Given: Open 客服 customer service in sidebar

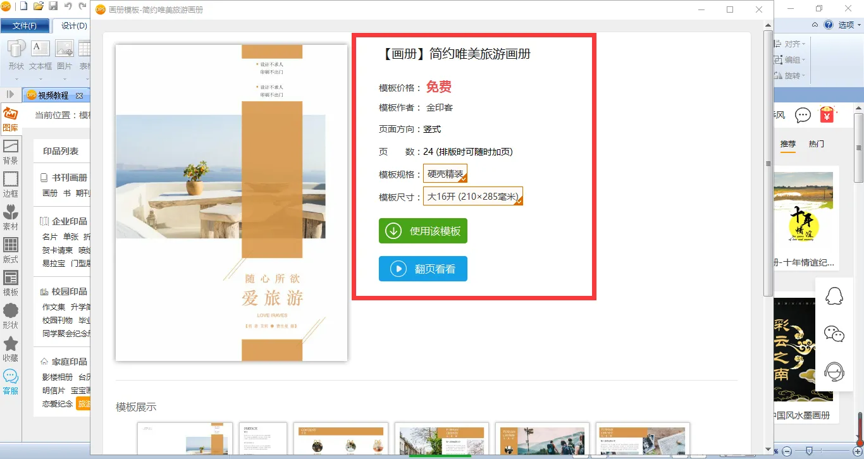Looking at the screenshot, I should [11, 382].
